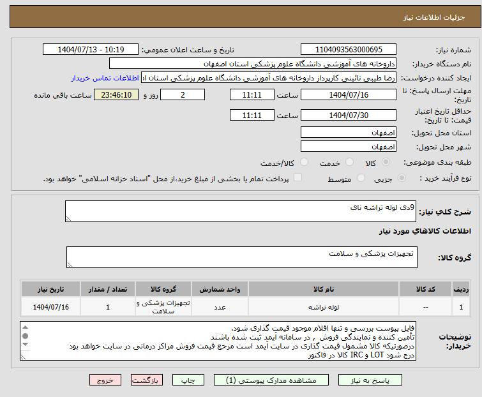Click the 'گروه کالا' text area
482x397 pixels.
coord(241,257)
